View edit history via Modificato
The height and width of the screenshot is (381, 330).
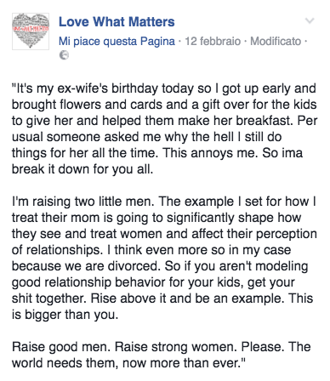tap(276, 42)
